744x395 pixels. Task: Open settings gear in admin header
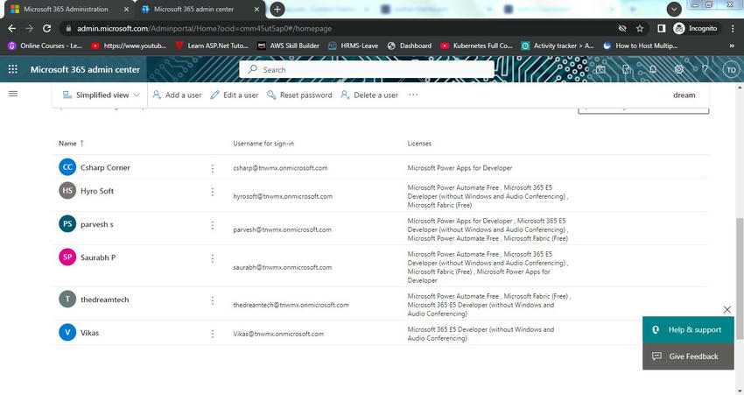pos(679,69)
